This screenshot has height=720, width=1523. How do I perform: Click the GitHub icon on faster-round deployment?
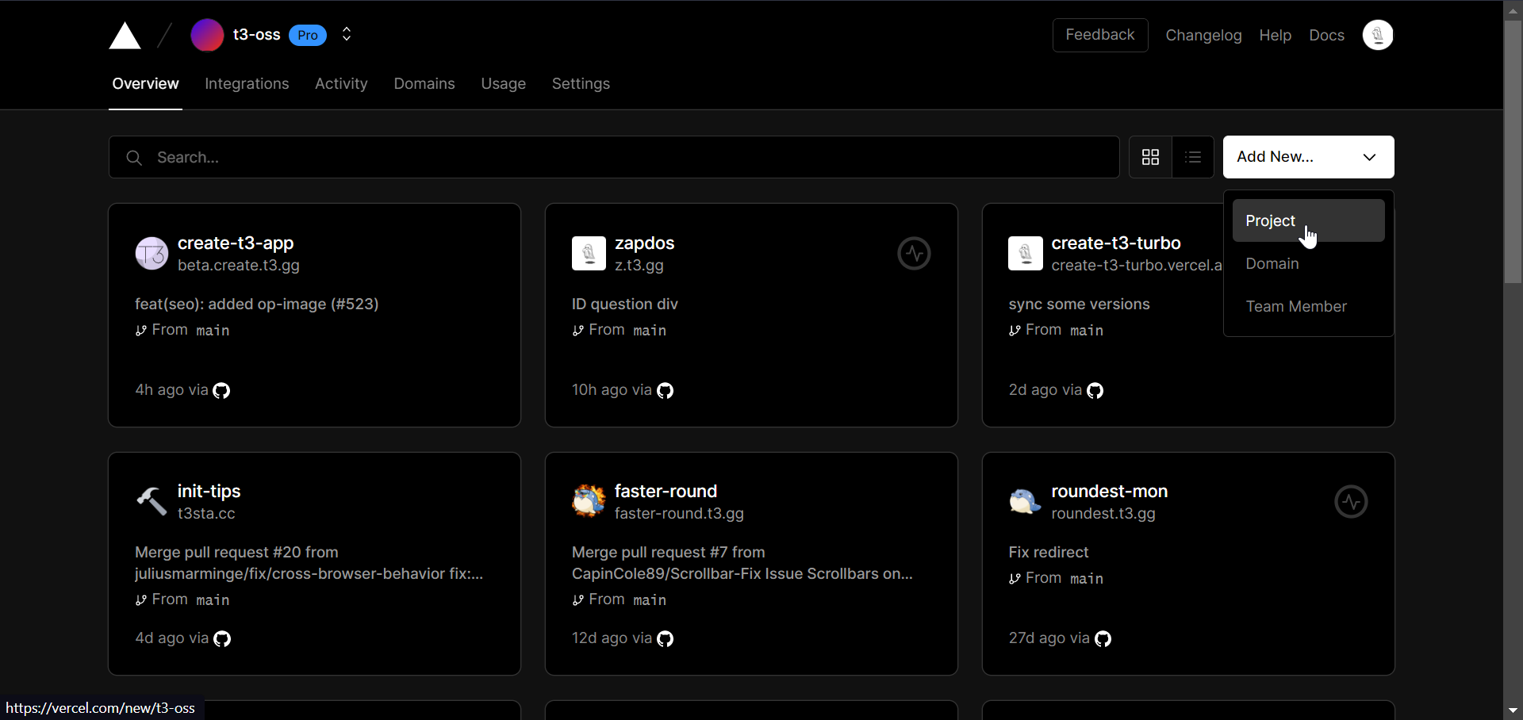[x=665, y=638]
